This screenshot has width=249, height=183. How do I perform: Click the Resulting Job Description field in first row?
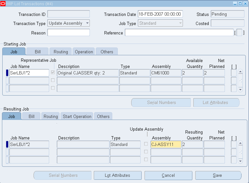point(83,144)
